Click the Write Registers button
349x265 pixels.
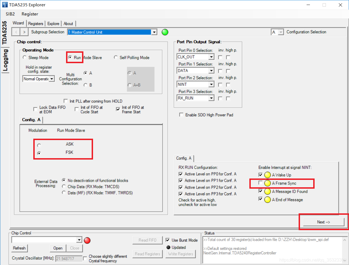pyautogui.click(x=181, y=254)
